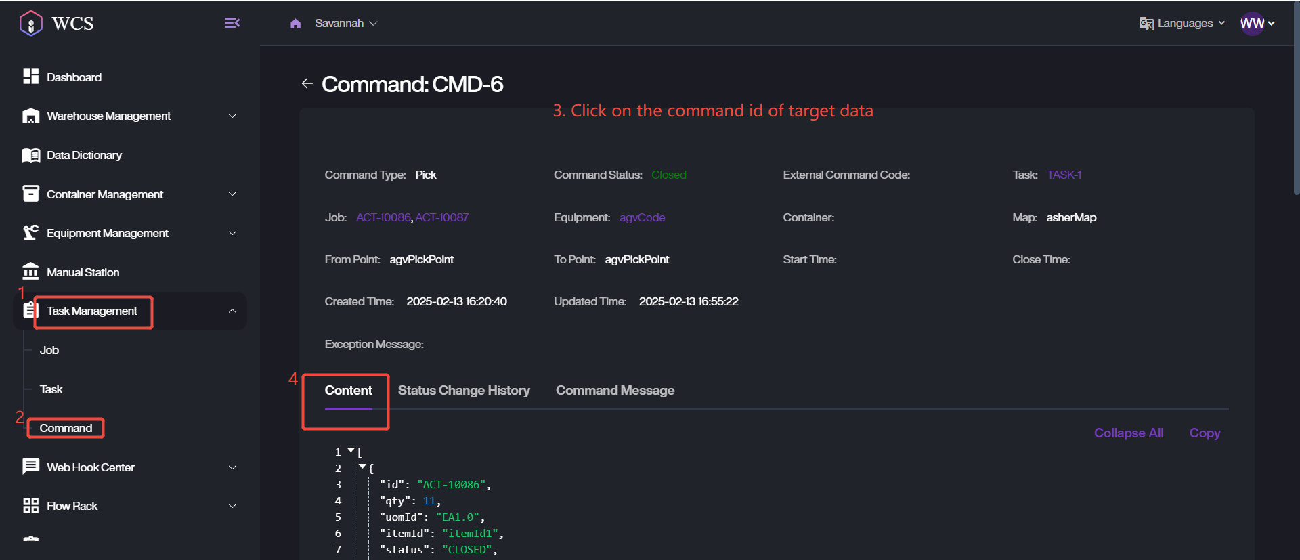Image resolution: width=1300 pixels, height=560 pixels.
Task: Open Dashboard from the sidebar icon
Action: click(x=31, y=77)
